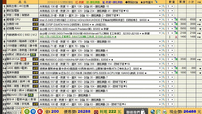This screenshot has height=114, width=202.
Task: Click the magnifier icon in row 1 套裝主機
Action: [163, 6]
